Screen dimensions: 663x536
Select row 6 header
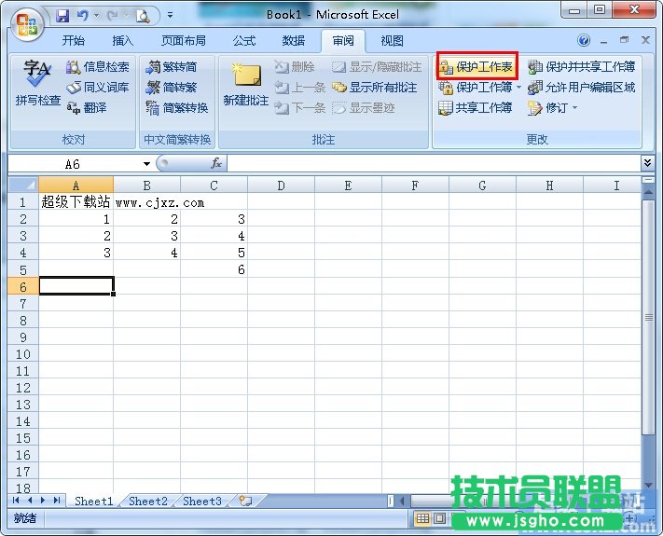click(23, 286)
